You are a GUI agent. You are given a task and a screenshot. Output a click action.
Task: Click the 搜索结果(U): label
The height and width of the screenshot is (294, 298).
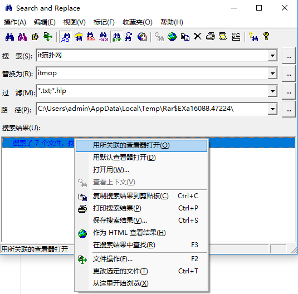21,128
